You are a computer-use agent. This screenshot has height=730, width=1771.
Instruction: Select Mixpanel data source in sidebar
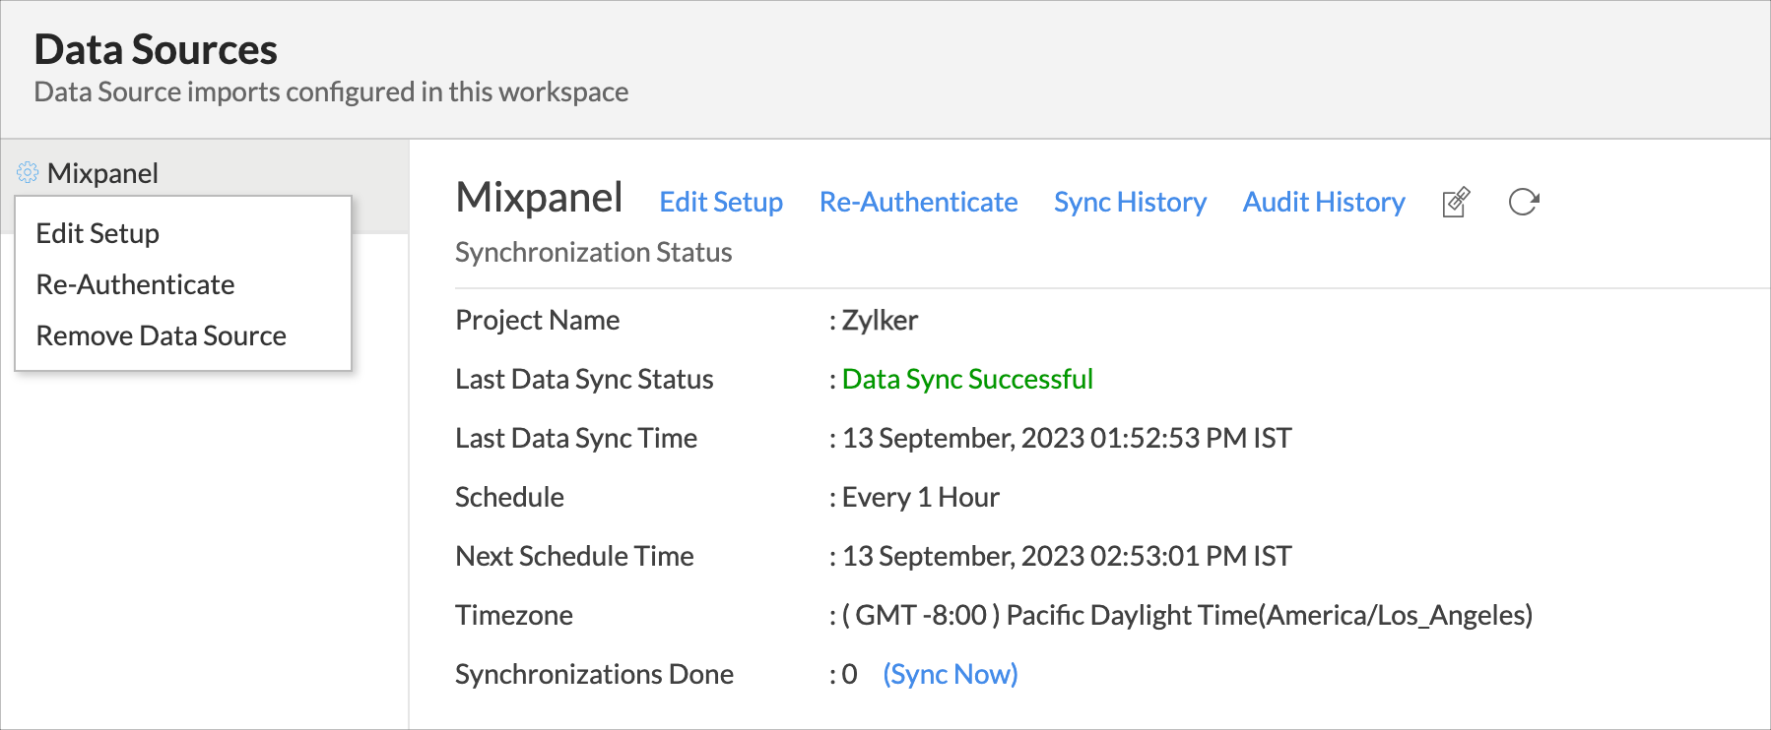coord(102,173)
